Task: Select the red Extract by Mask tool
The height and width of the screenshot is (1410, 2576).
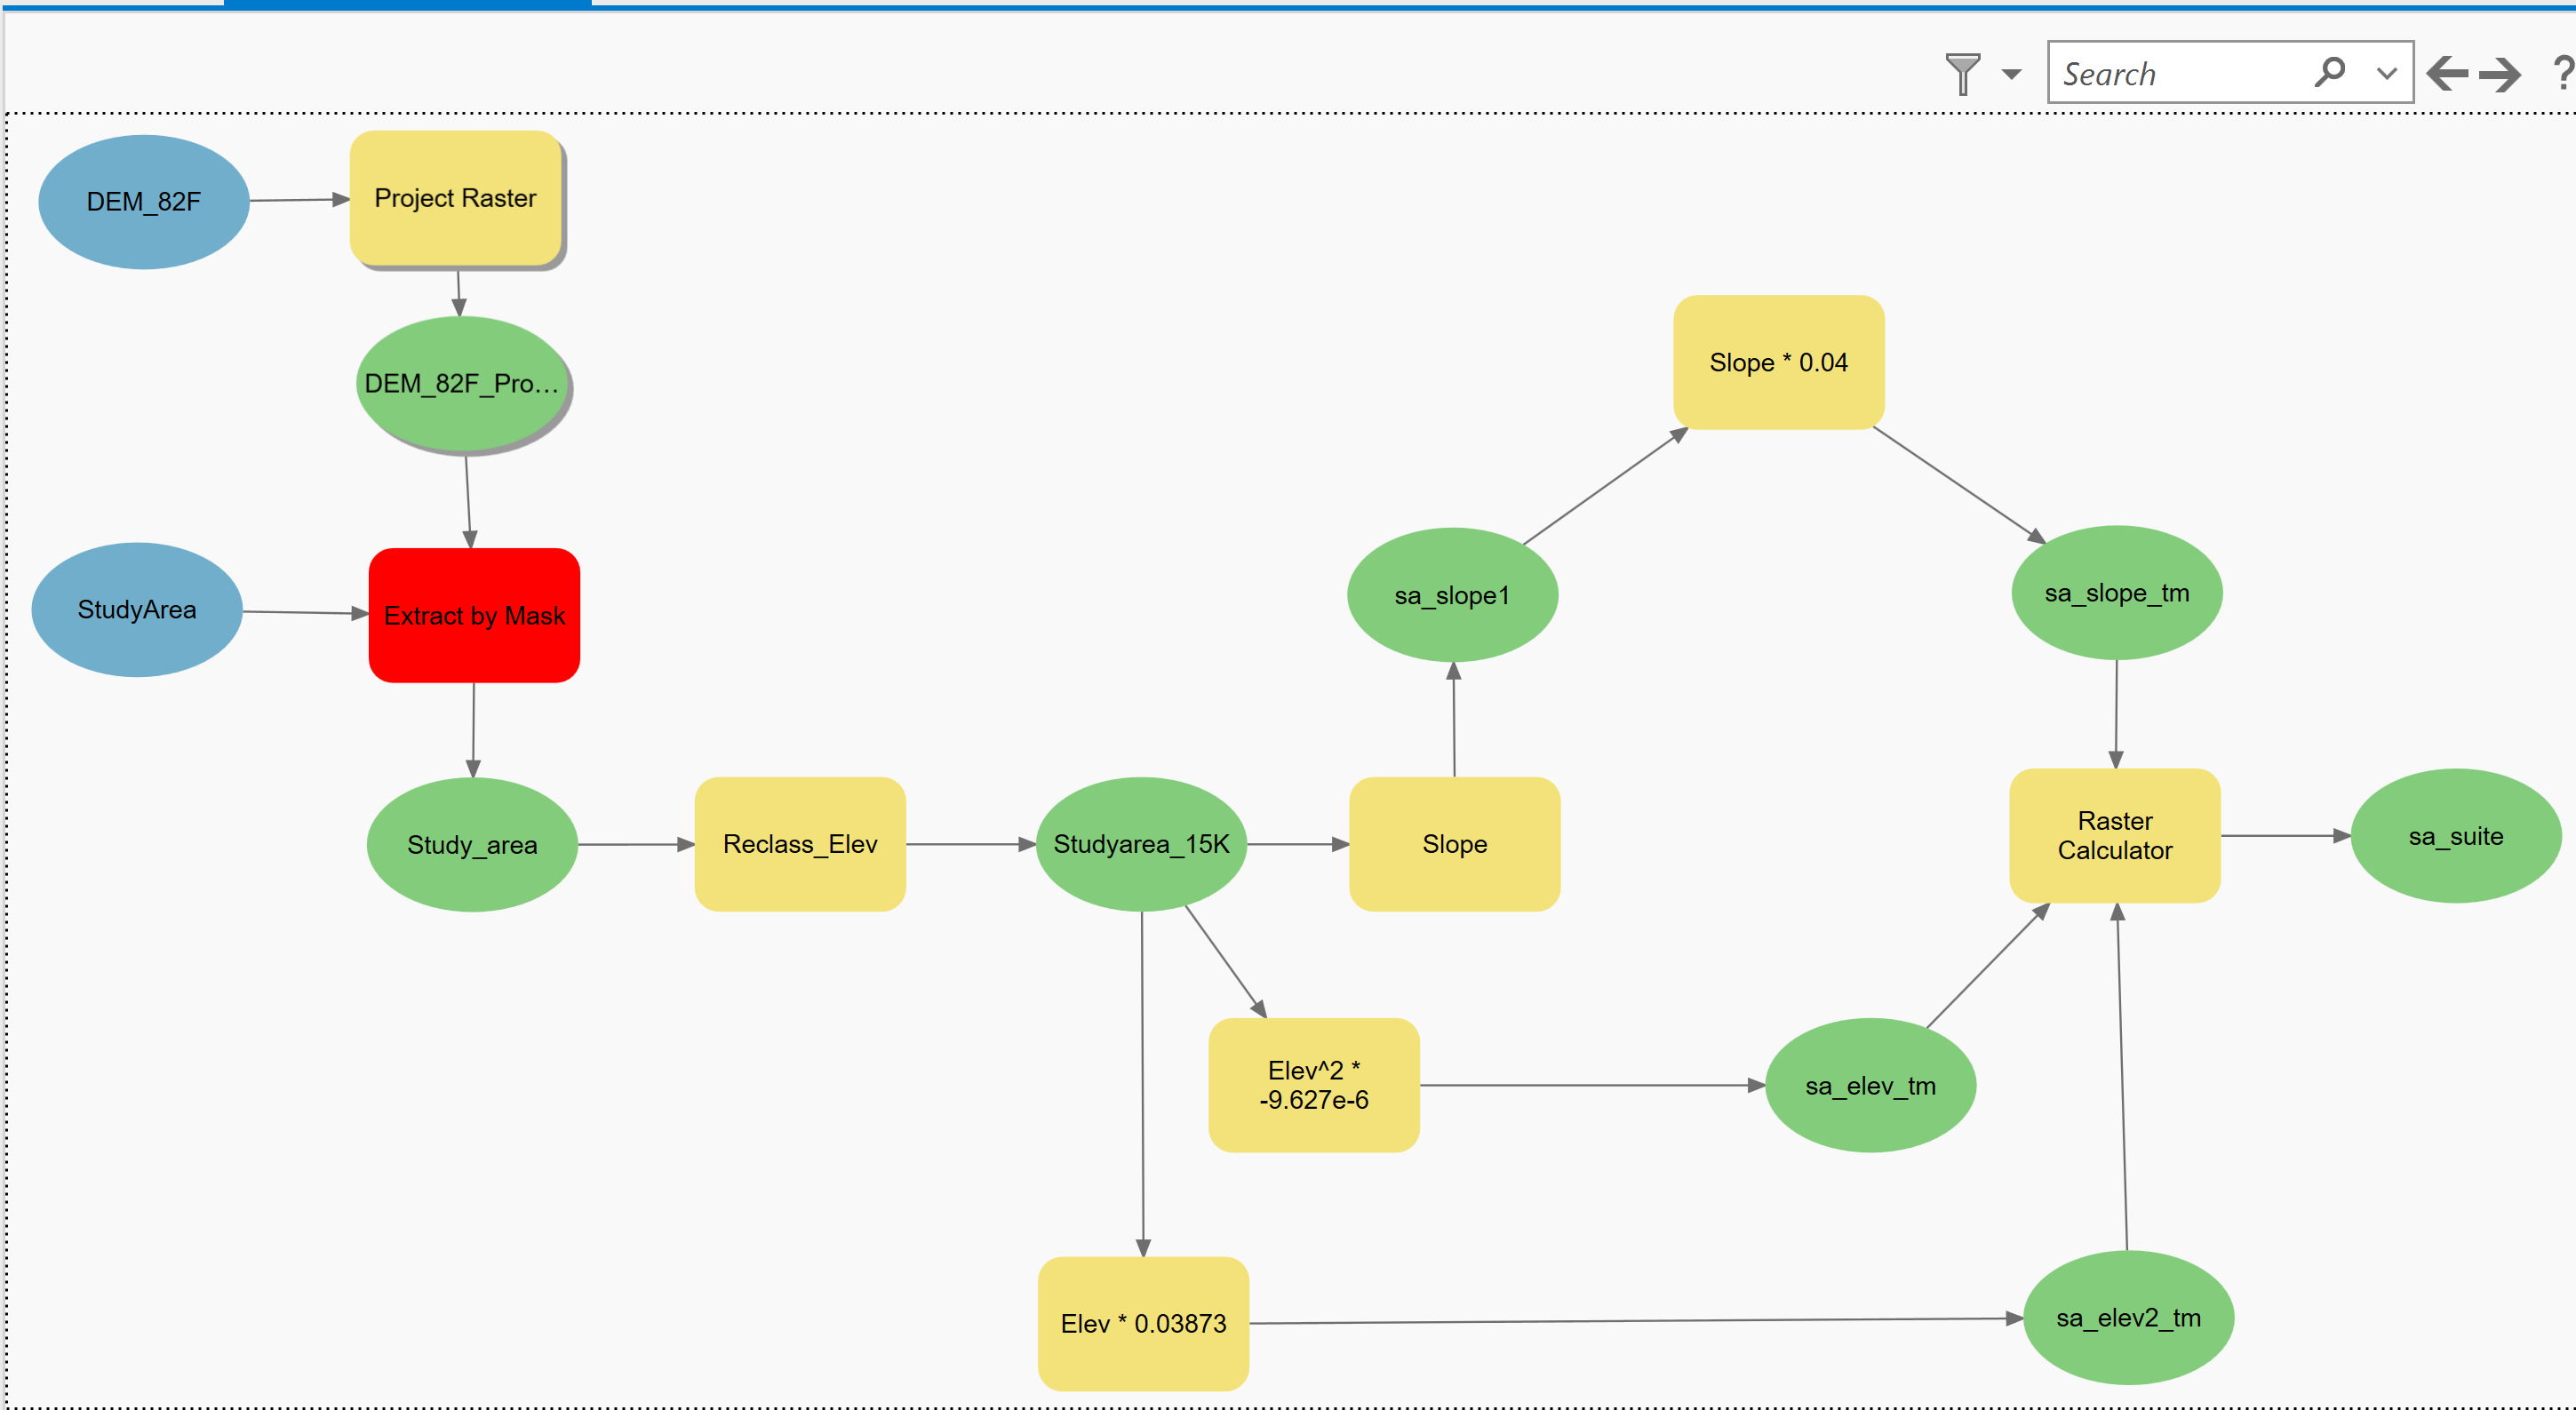Action: pos(474,616)
